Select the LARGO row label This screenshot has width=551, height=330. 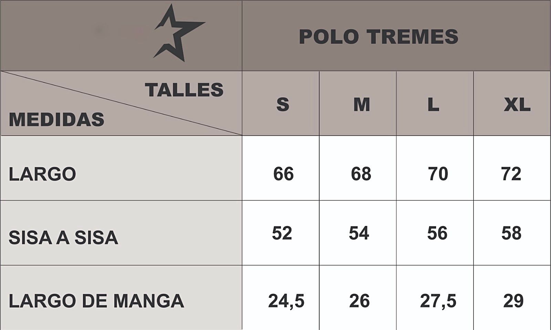pos(42,174)
